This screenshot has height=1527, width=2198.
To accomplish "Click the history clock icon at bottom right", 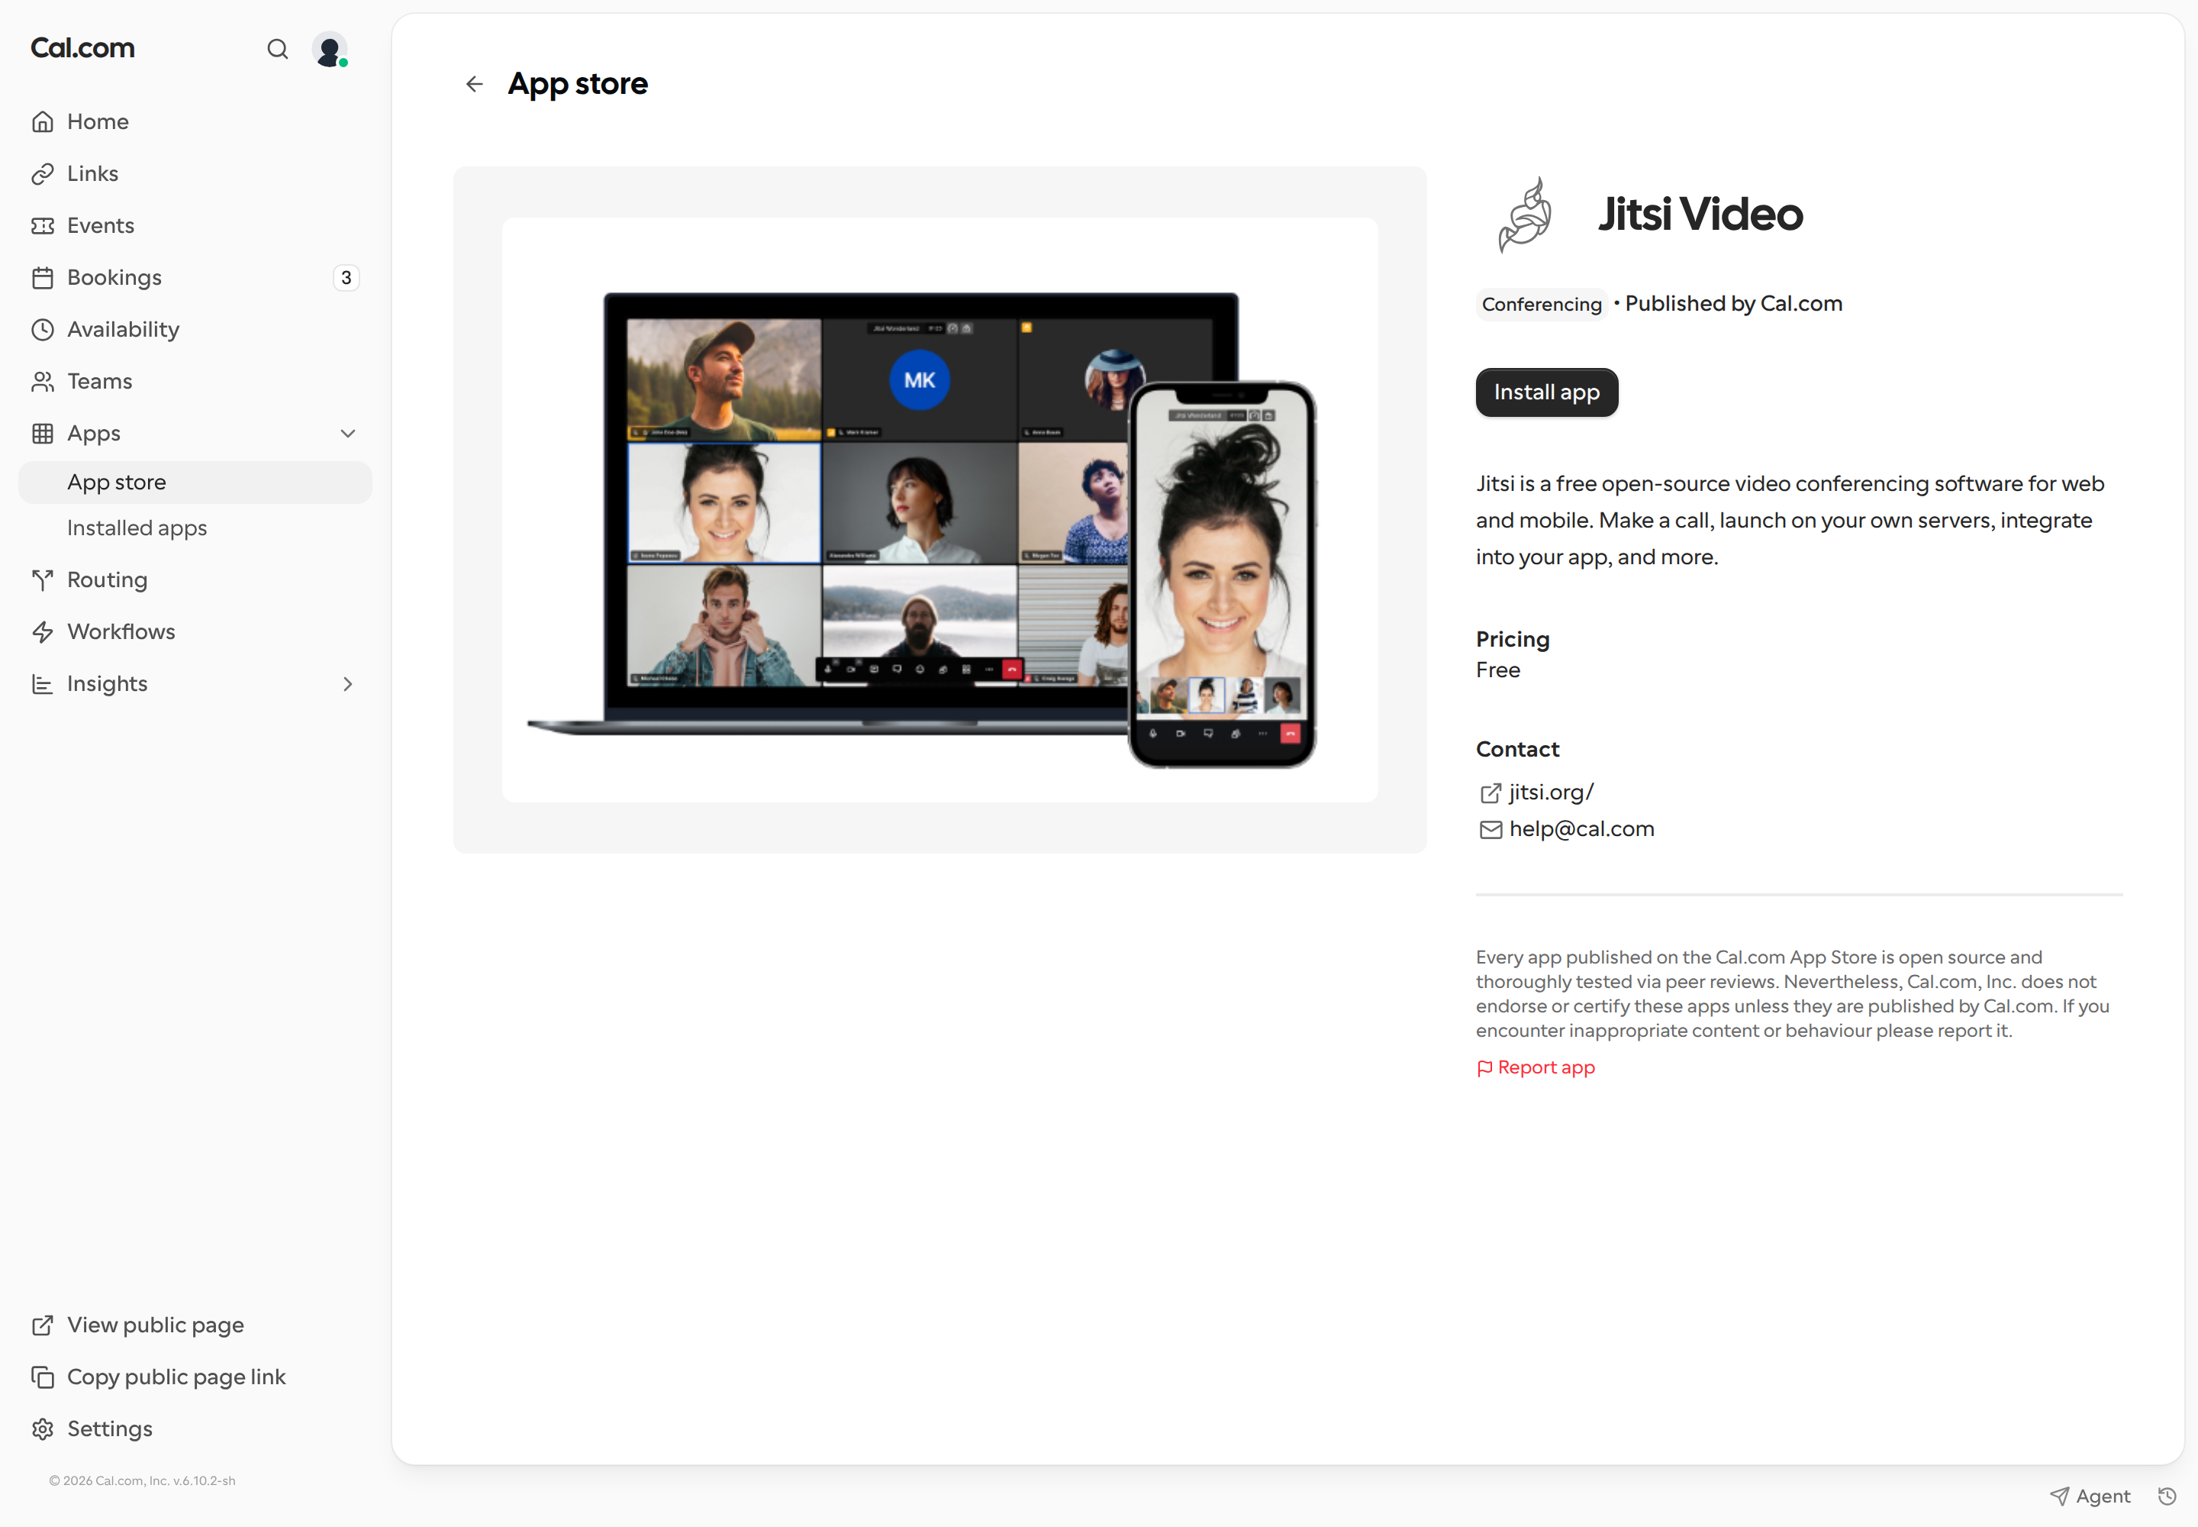I will tap(2167, 1496).
